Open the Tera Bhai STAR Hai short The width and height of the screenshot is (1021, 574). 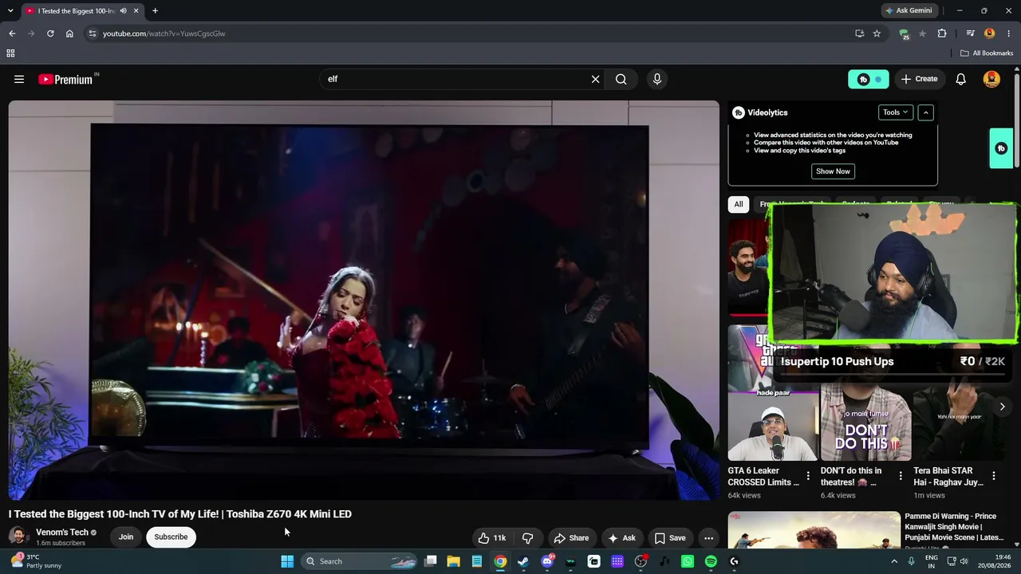(x=958, y=422)
